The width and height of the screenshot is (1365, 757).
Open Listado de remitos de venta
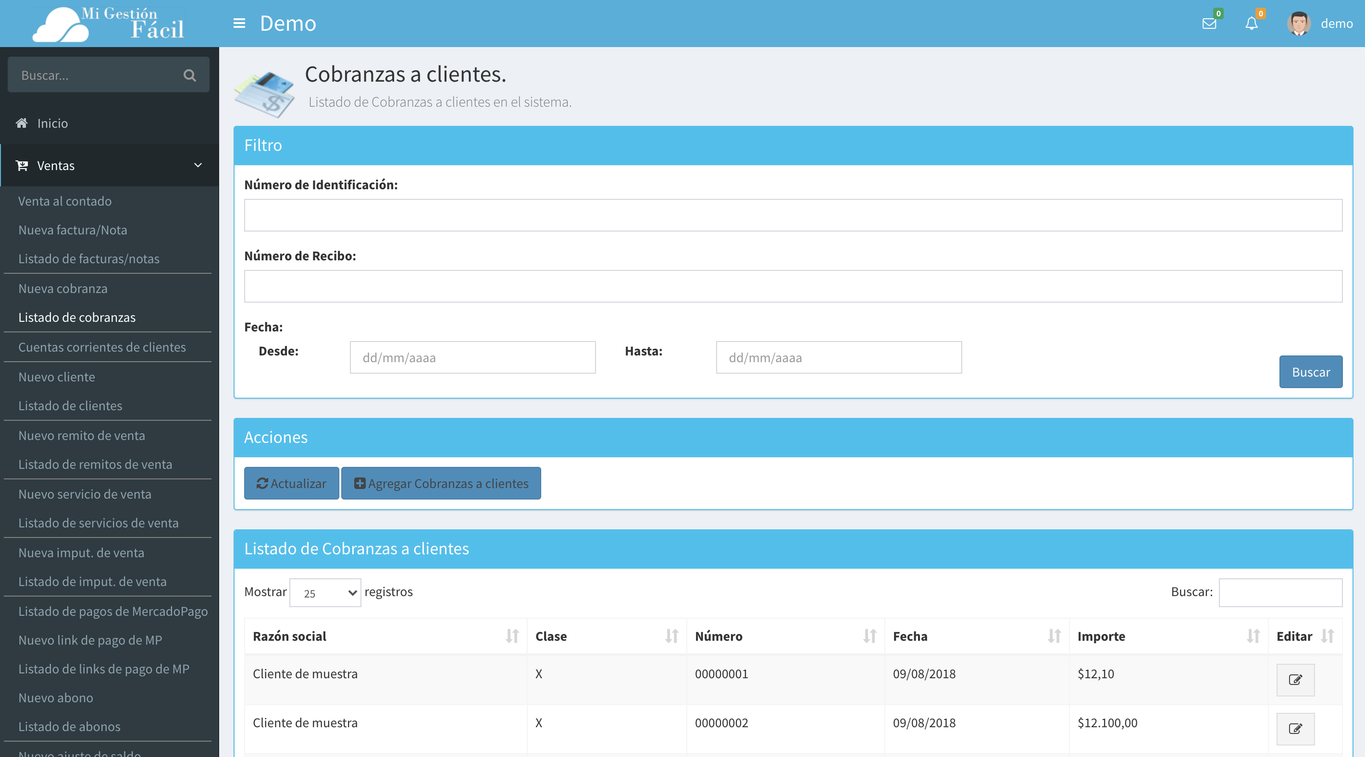[x=95, y=464]
